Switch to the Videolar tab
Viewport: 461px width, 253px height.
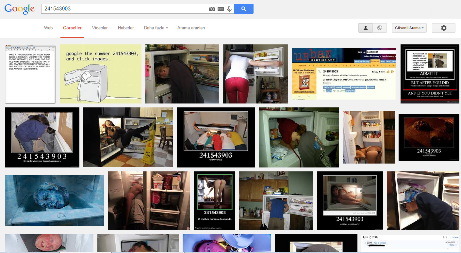(x=100, y=28)
